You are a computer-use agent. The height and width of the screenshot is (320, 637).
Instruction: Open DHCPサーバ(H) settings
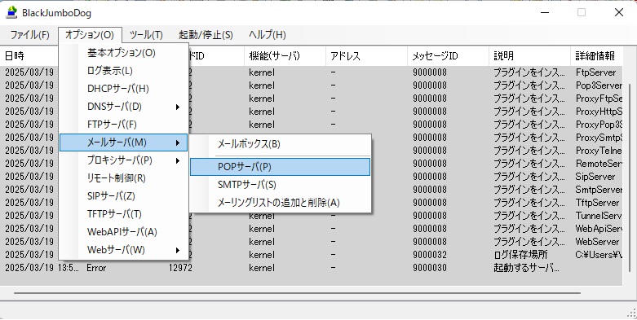coord(123,89)
